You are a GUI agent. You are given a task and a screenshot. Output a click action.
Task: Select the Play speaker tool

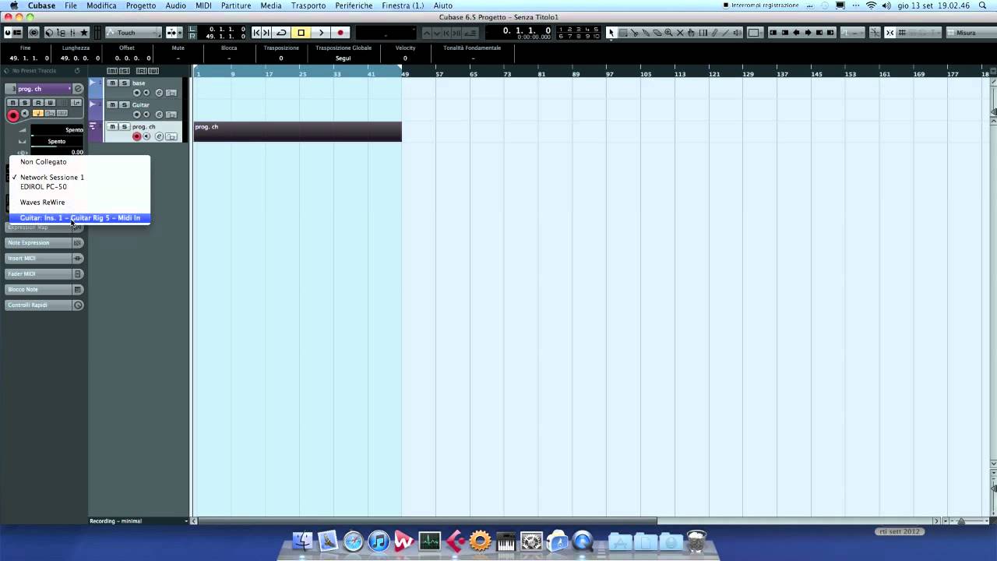pyautogui.click(x=737, y=33)
